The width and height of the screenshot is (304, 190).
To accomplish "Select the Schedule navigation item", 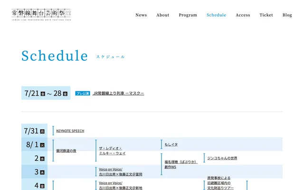I will click(x=217, y=15).
